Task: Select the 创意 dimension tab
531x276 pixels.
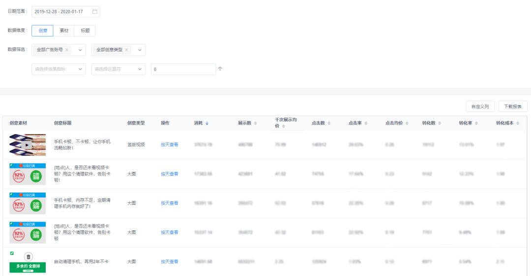Action: [42, 31]
